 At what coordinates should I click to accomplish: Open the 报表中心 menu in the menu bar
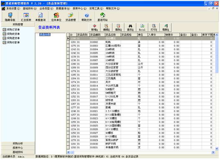(x=80, y=8)
